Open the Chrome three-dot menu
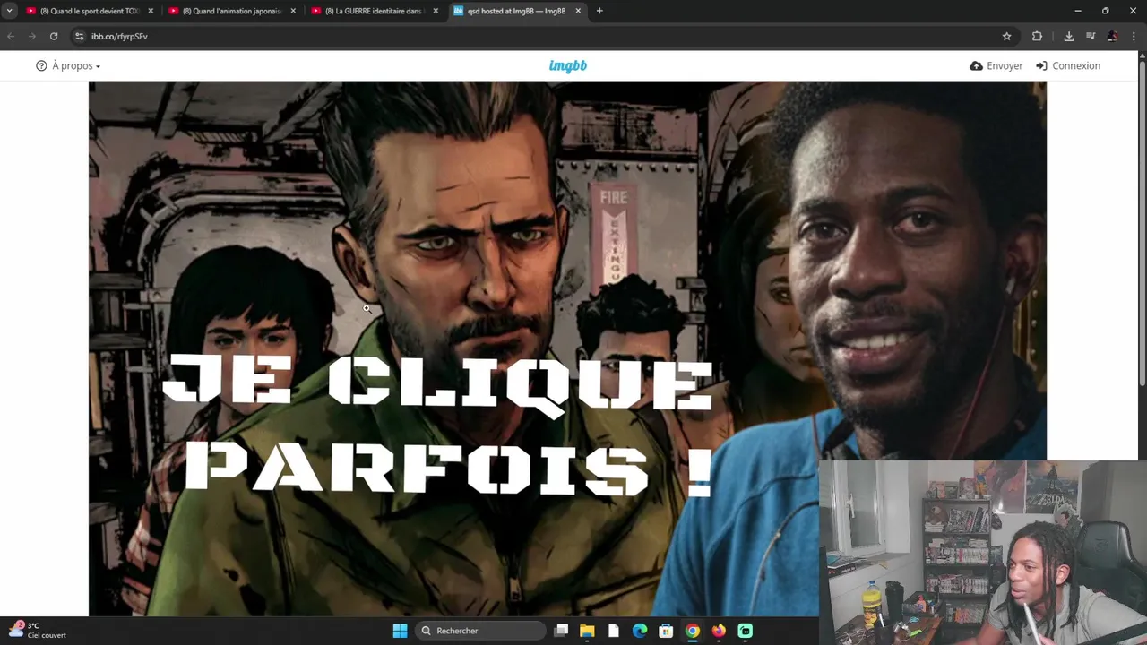This screenshot has height=645, width=1147. [1134, 36]
